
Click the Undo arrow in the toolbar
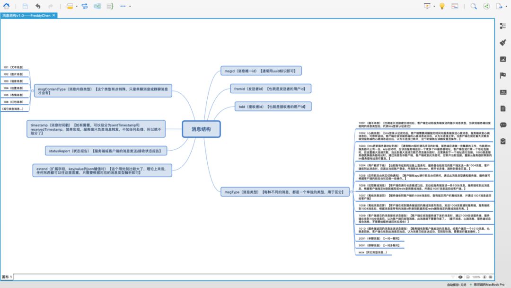pos(38,6)
